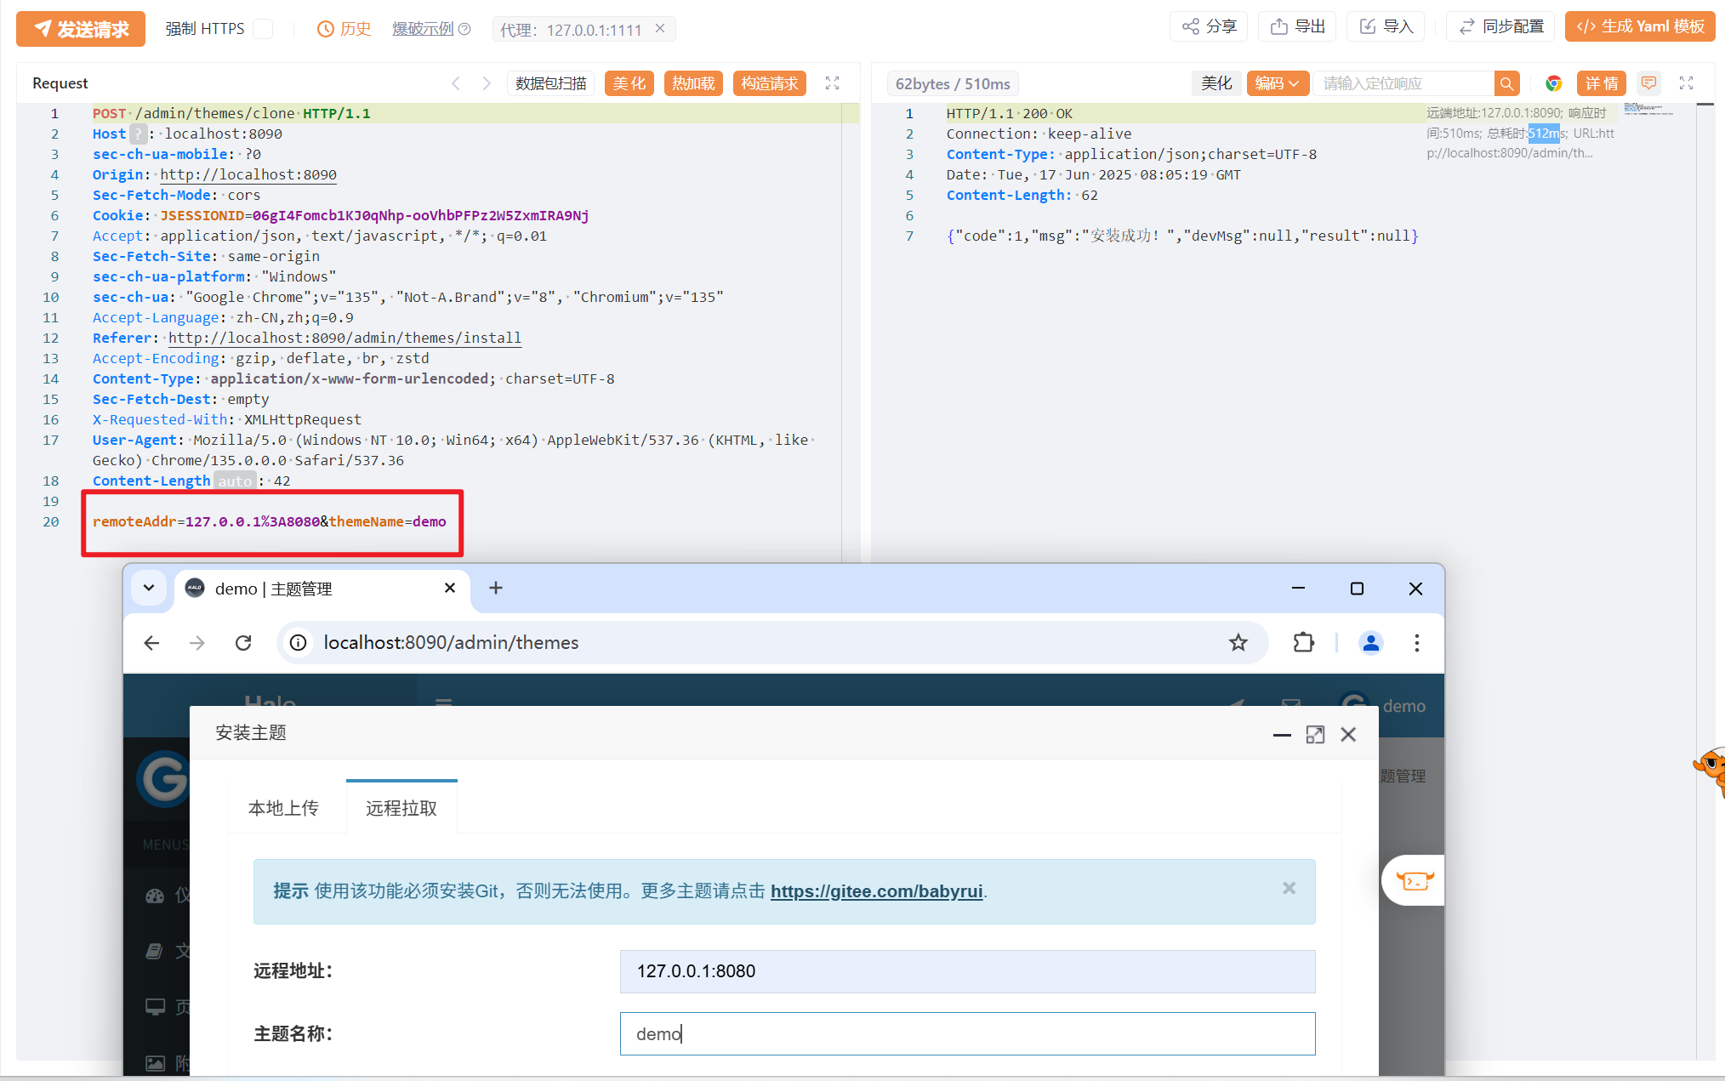Expand the response panel to fullscreen
This screenshot has width=1725, height=1081.
1686,83
